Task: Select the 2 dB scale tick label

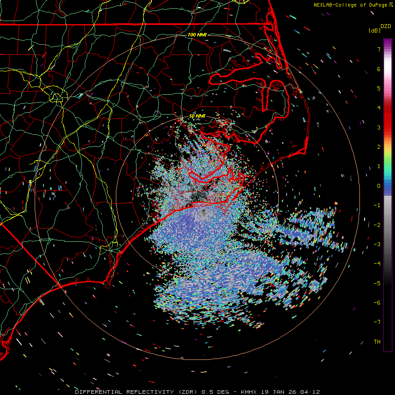Action: point(379,147)
